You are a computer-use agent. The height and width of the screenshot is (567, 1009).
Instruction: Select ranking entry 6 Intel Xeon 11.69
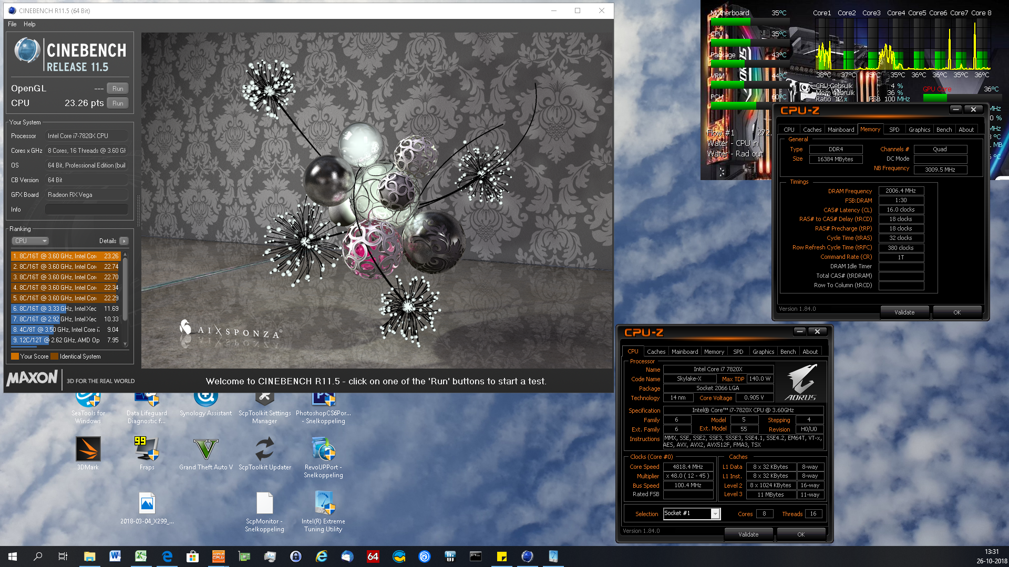pyautogui.click(x=66, y=309)
